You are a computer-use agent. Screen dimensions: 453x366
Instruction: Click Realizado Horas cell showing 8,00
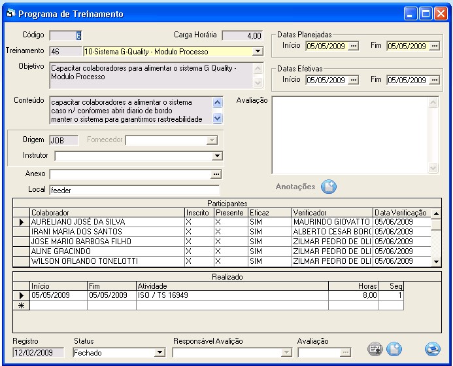[x=353, y=295]
